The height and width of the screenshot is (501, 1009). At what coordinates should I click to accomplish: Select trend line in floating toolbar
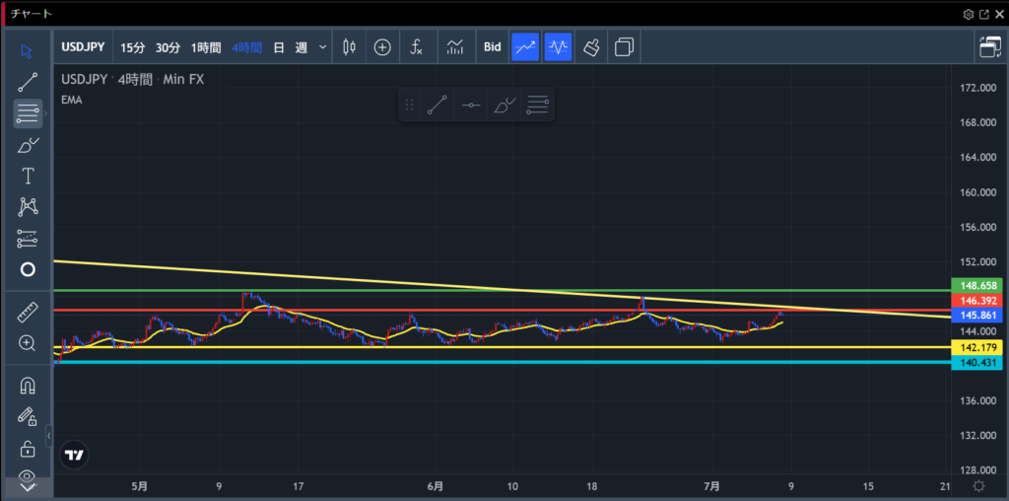tap(437, 105)
